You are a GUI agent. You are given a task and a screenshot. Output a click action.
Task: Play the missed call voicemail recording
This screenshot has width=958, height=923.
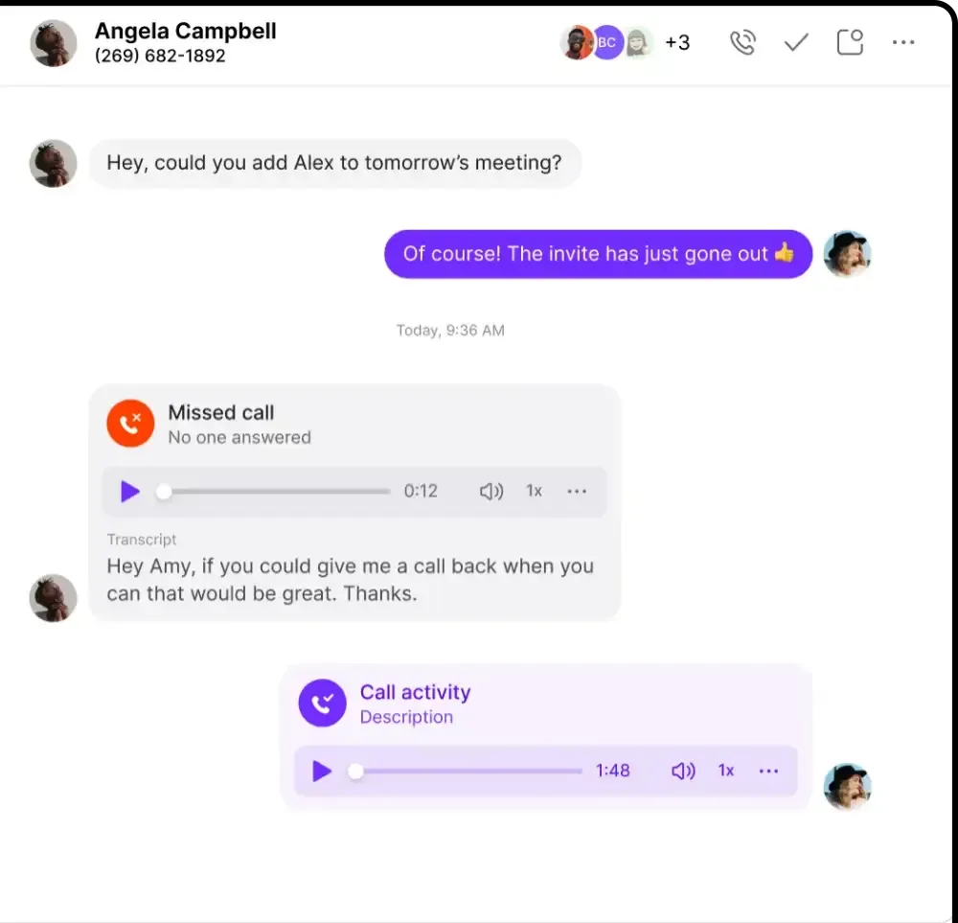pos(129,491)
